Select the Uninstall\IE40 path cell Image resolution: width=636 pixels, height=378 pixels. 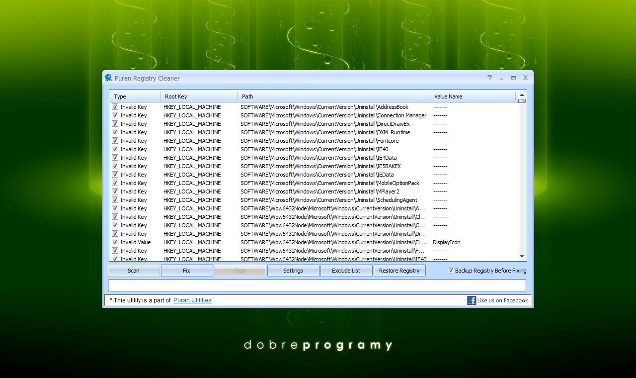(314, 149)
